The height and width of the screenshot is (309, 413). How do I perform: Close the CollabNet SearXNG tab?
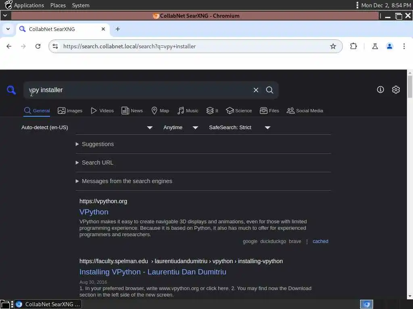pos(103,29)
